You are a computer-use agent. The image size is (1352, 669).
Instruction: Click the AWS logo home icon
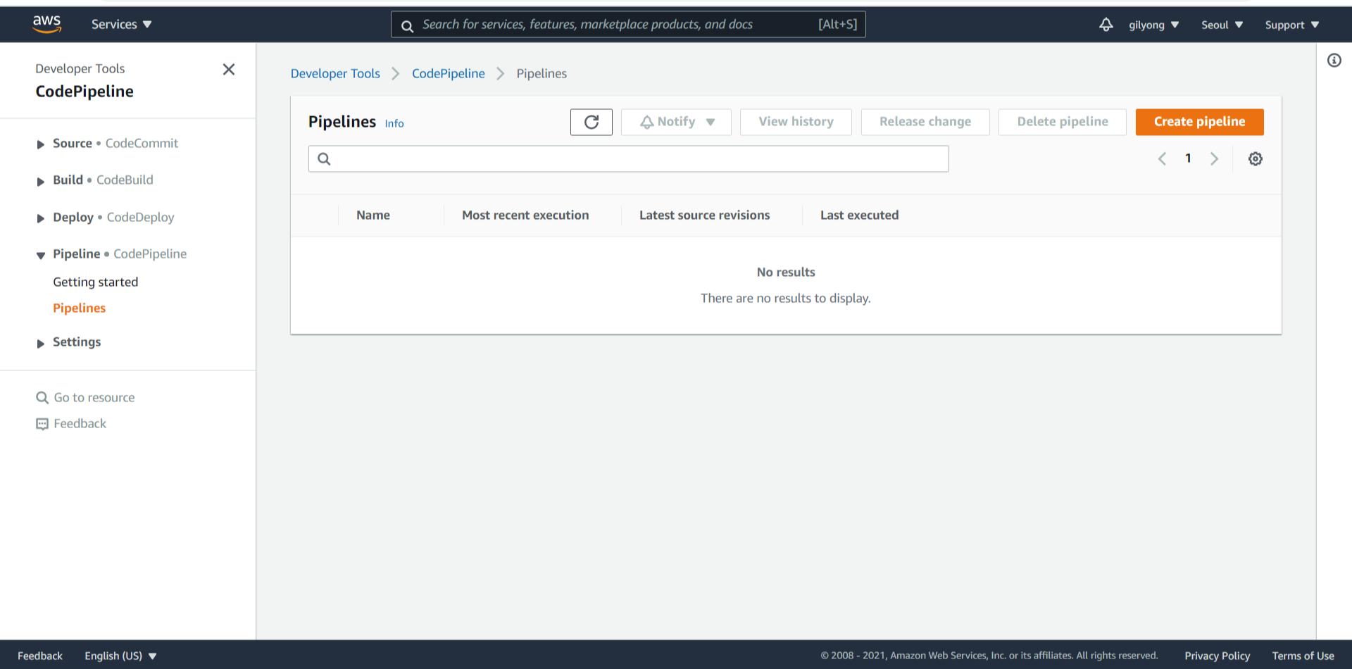[47, 24]
